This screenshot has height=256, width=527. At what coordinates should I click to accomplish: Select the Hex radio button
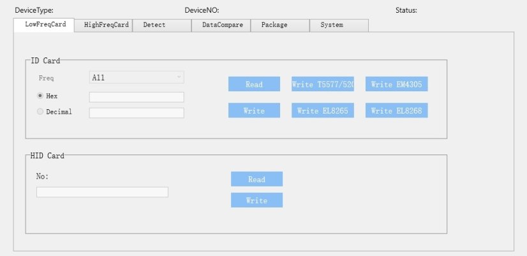41,96
